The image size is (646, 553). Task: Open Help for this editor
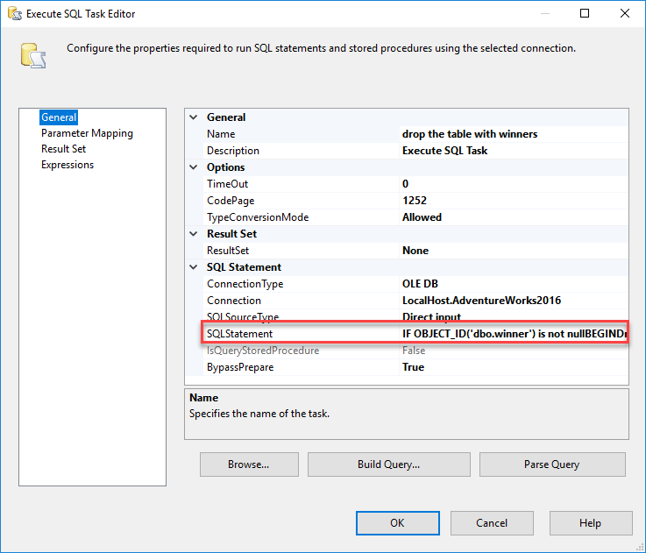[x=590, y=523]
